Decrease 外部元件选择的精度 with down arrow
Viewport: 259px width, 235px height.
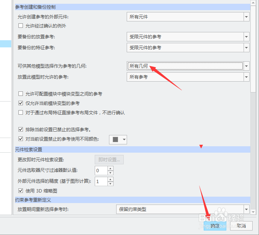click(111, 184)
